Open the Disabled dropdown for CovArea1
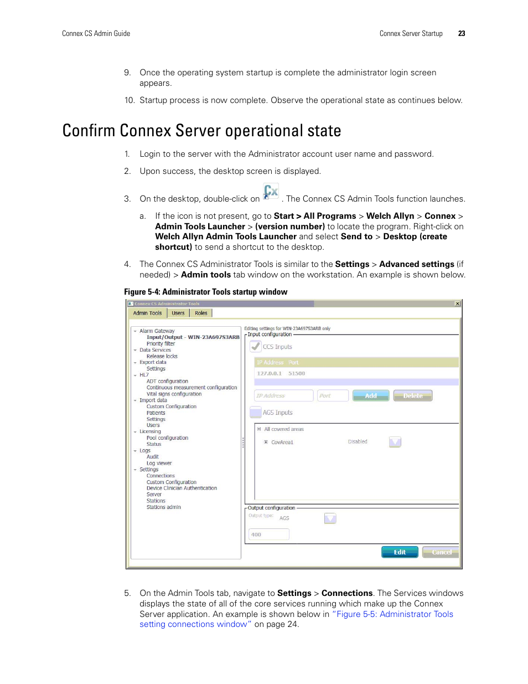Screen dimensions: 528x684 click(x=395, y=441)
